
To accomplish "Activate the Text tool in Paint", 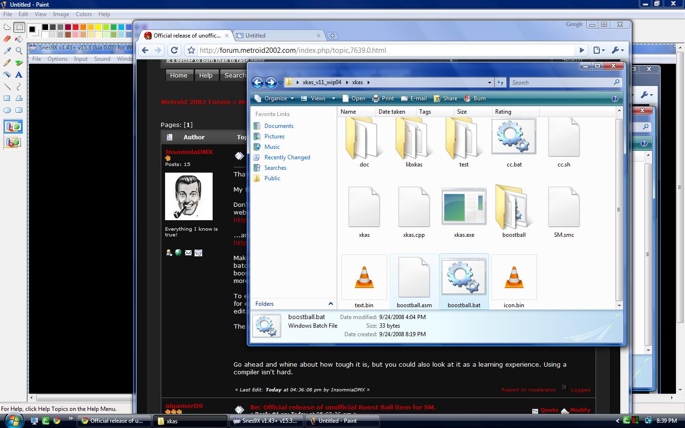I will pyautogui.click(x=19, y=75).
